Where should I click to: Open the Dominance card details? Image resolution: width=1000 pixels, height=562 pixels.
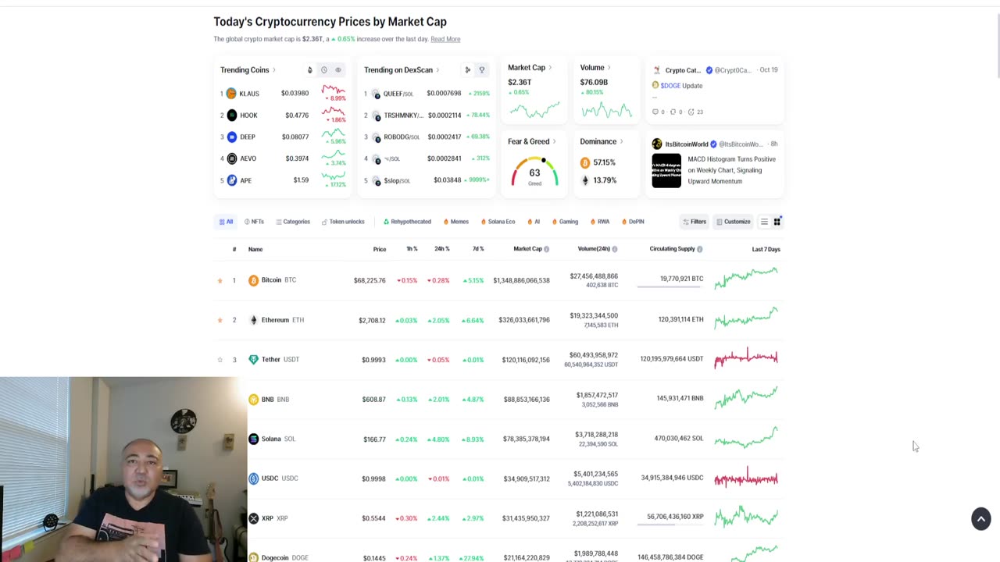pos(602,142)
